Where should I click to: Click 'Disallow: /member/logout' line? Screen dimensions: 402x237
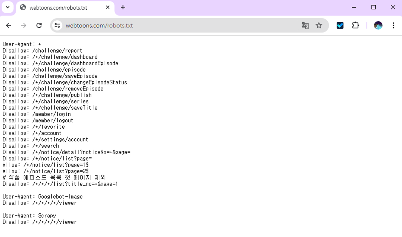click(38, 121)
